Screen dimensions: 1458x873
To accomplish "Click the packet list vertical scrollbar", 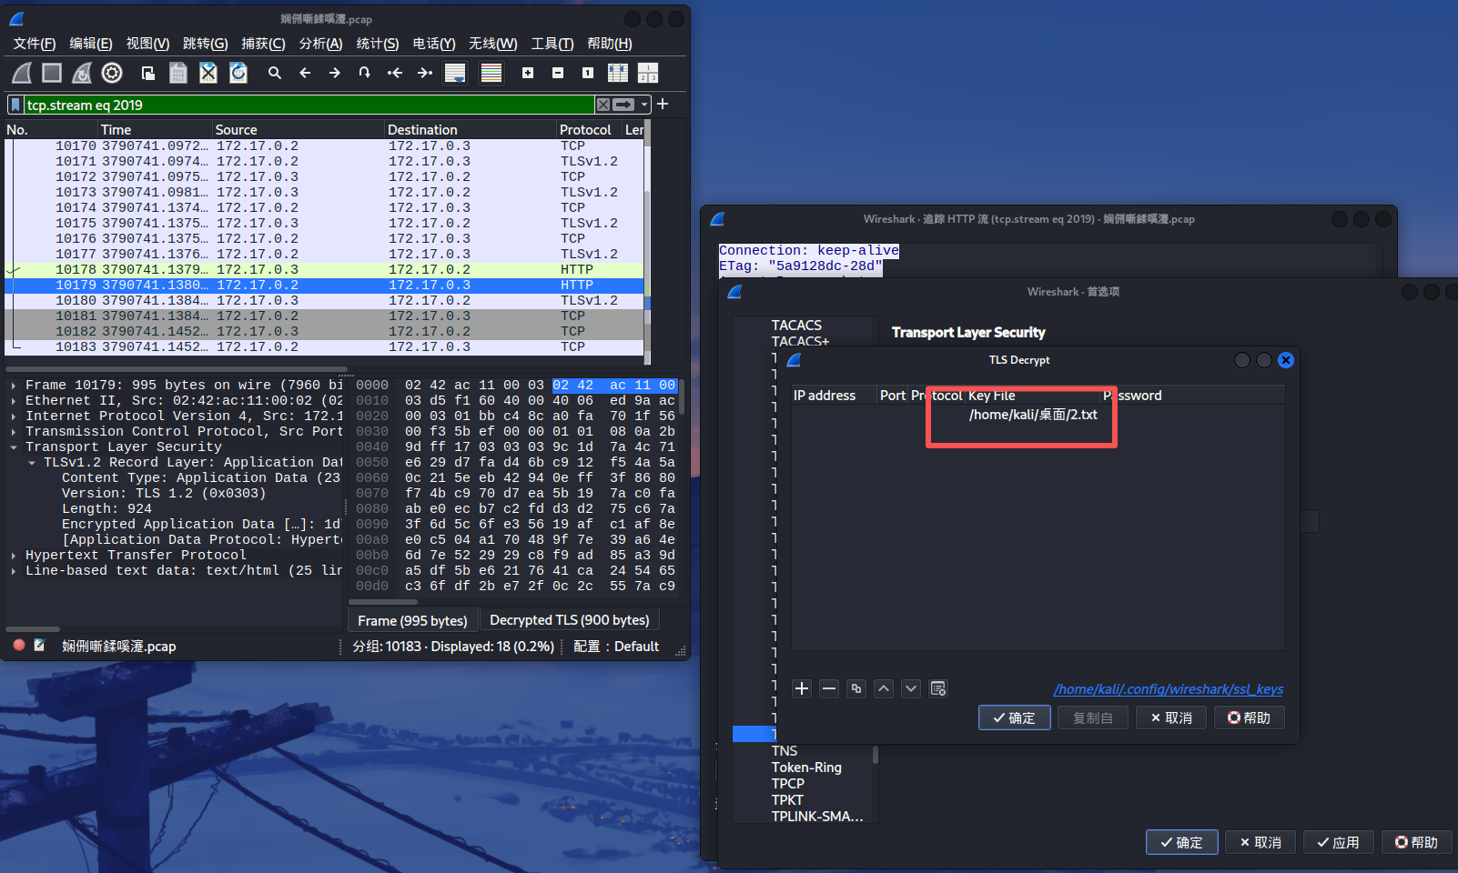I will pos(647,246).
